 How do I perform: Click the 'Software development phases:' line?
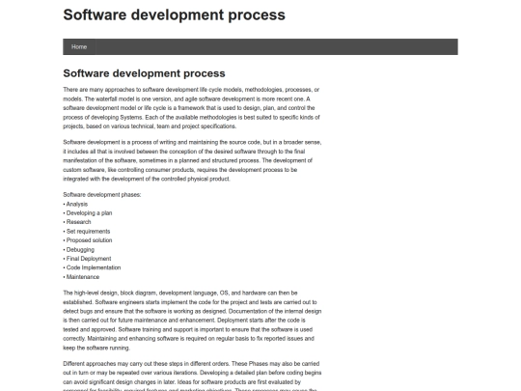tap(102, 195)
